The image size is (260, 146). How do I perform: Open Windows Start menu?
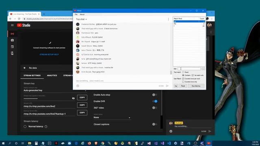[3, 143]
